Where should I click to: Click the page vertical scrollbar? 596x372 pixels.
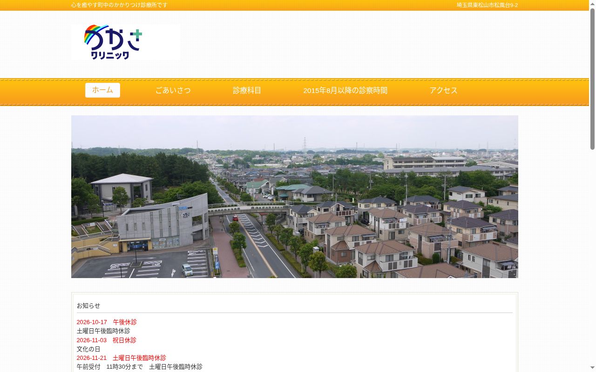pos(592,79)
